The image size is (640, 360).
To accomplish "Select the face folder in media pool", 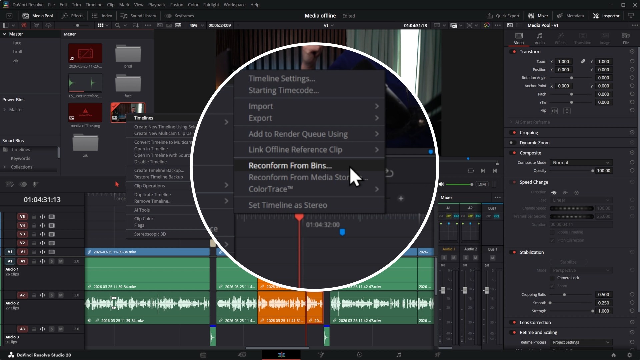I will (128, 84).
